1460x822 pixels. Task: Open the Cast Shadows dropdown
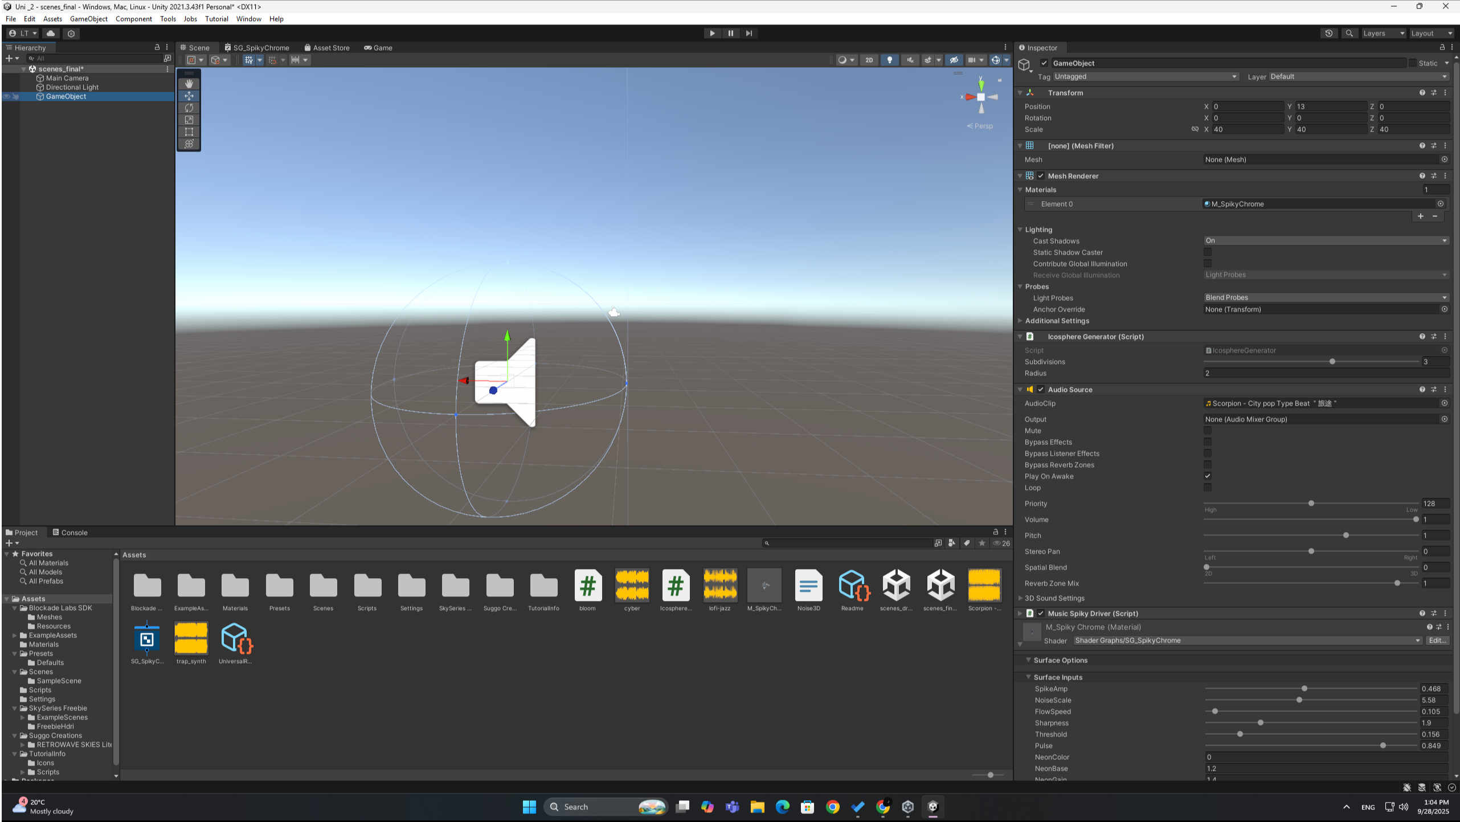pyautogui.click(x=1326, y=240)
